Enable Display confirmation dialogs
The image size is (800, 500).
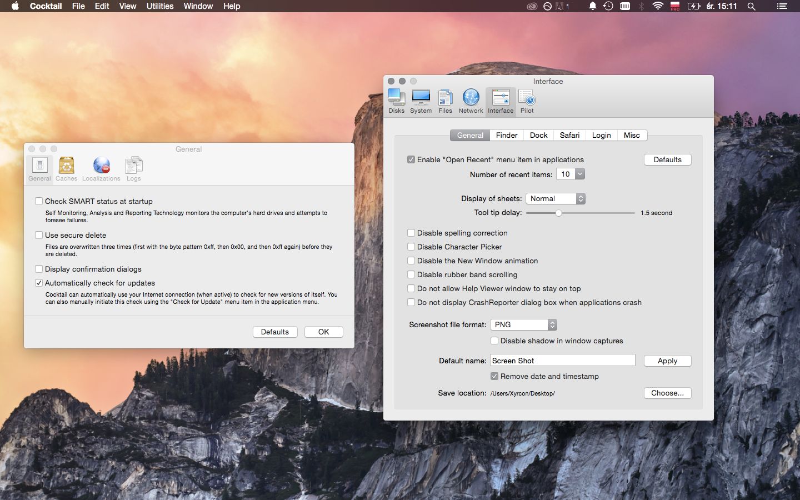coord(39,269)
